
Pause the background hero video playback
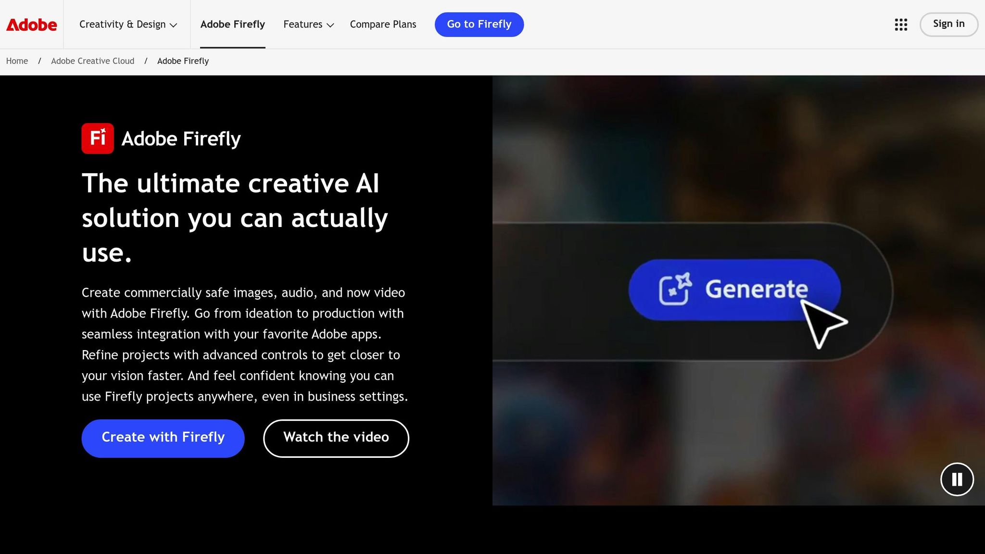tap(957, 479)
